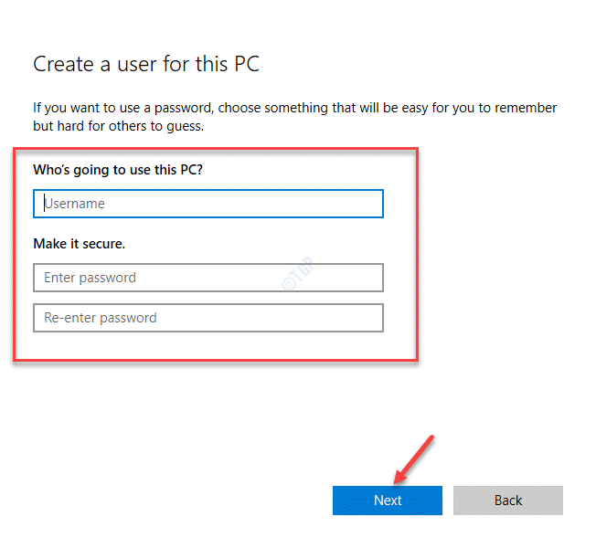Viewport: 596px width, 548px height.
Task: Focus the Enter password field
Action: [208, 278]
